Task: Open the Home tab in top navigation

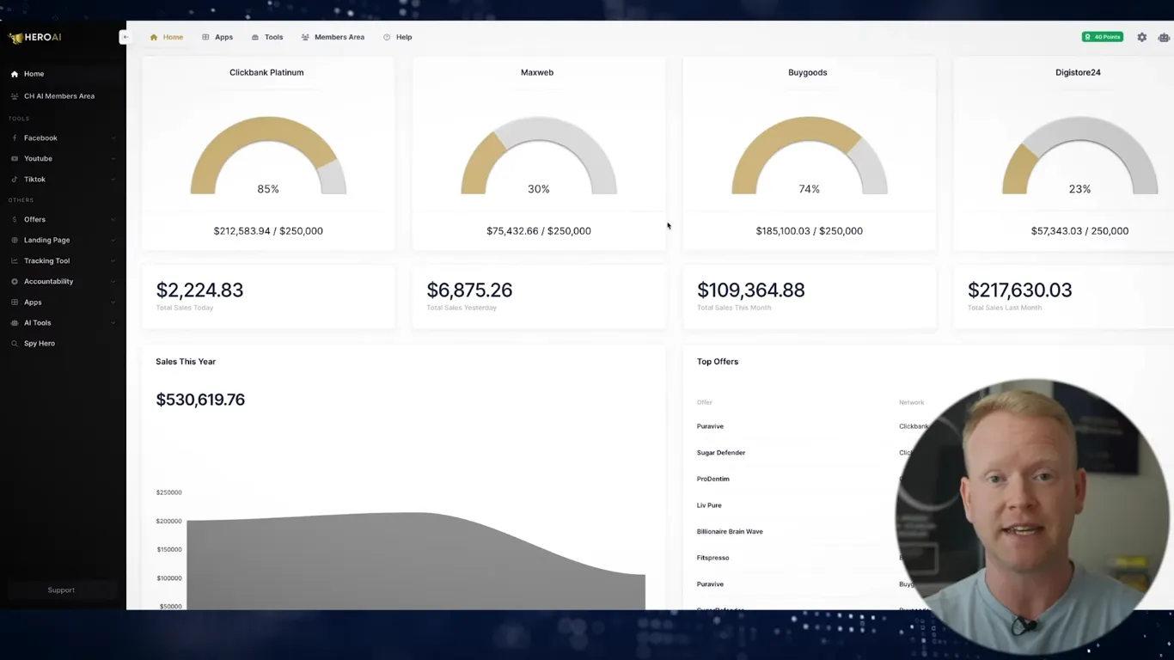Action: click(167, 37)
